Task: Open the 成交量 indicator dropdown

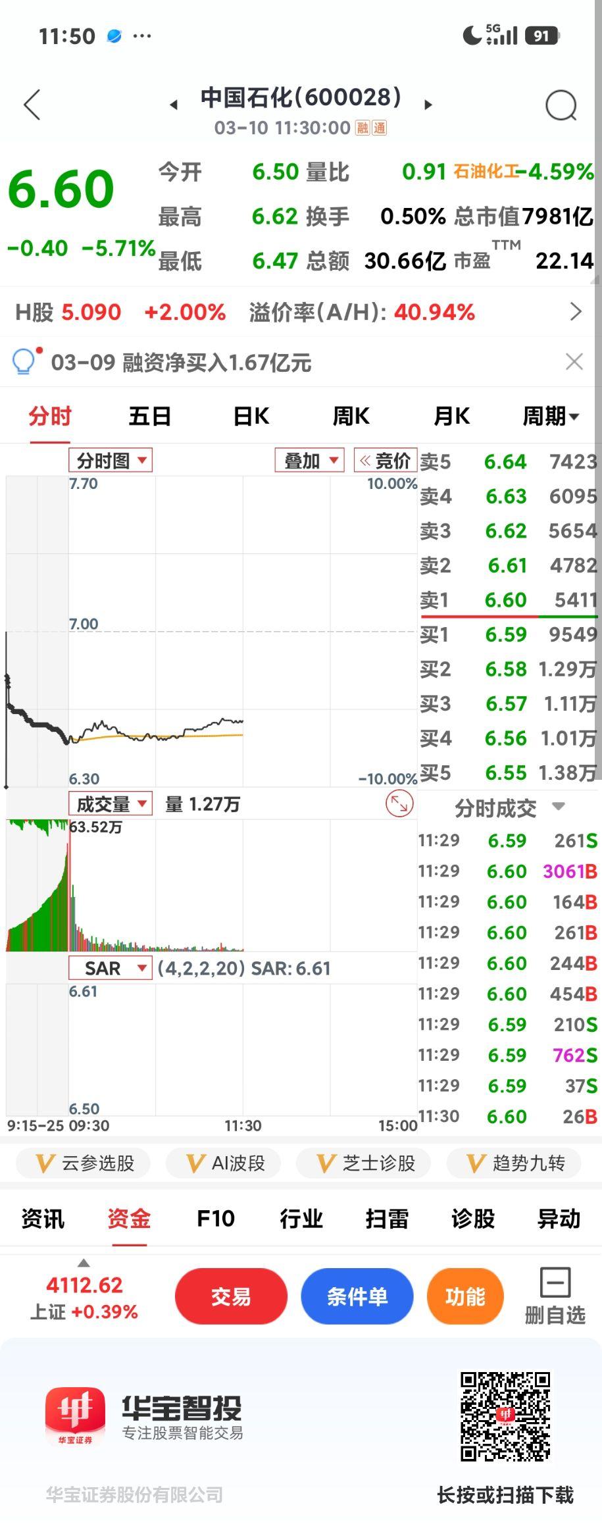Action: 111,803
